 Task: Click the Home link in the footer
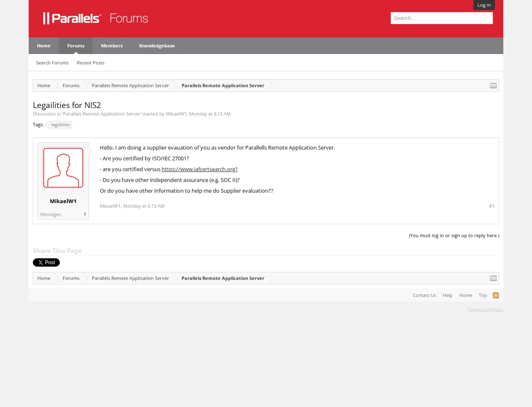465,295
